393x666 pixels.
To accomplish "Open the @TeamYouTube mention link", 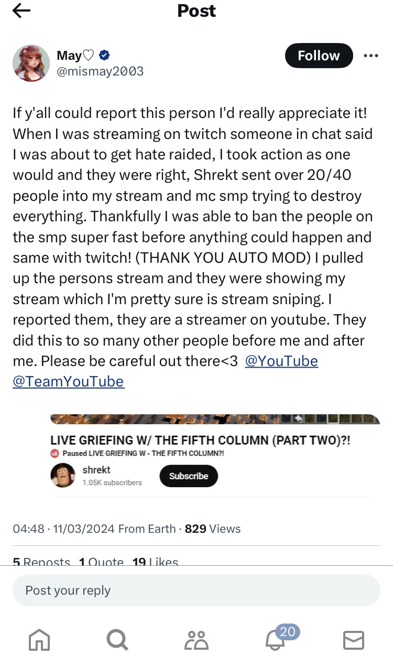I will (68, 381).
